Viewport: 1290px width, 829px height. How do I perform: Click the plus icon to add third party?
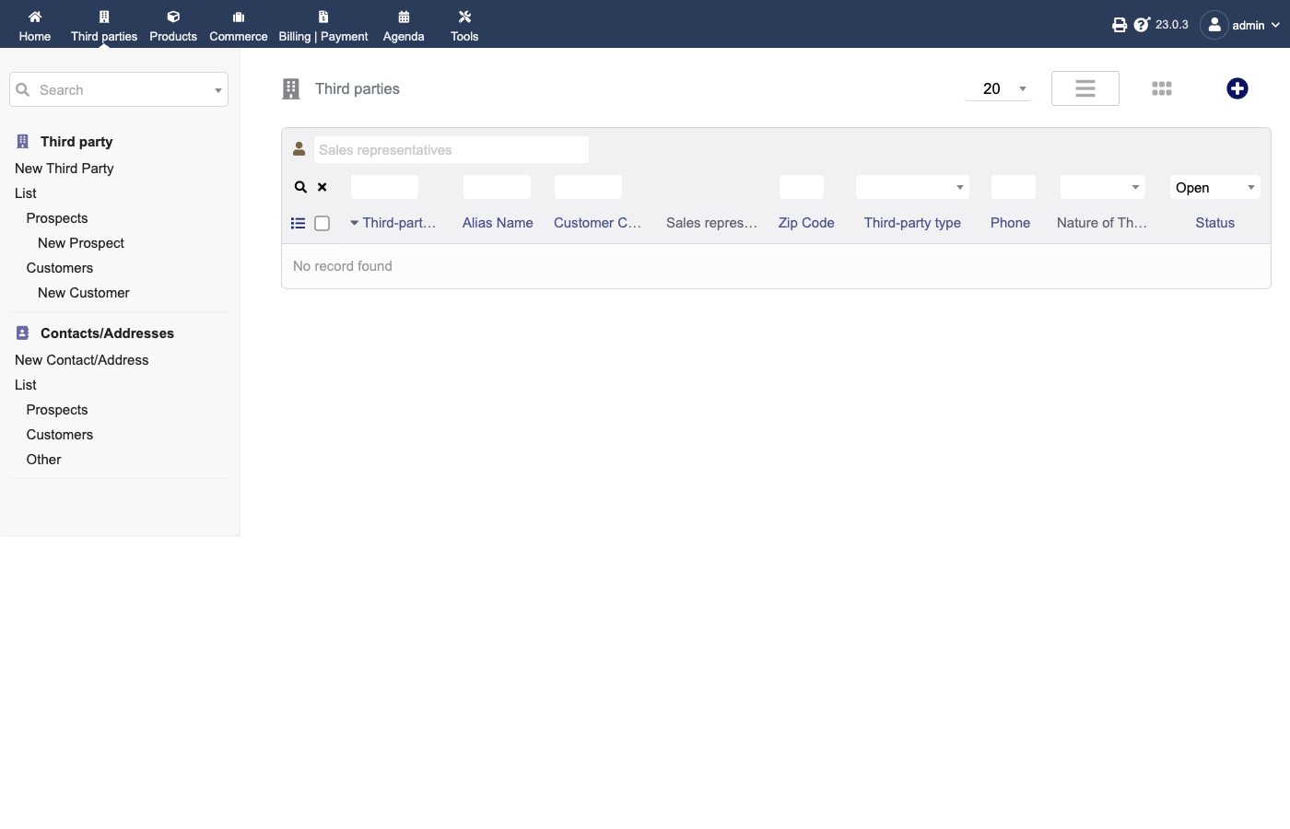pos(1237,88)
